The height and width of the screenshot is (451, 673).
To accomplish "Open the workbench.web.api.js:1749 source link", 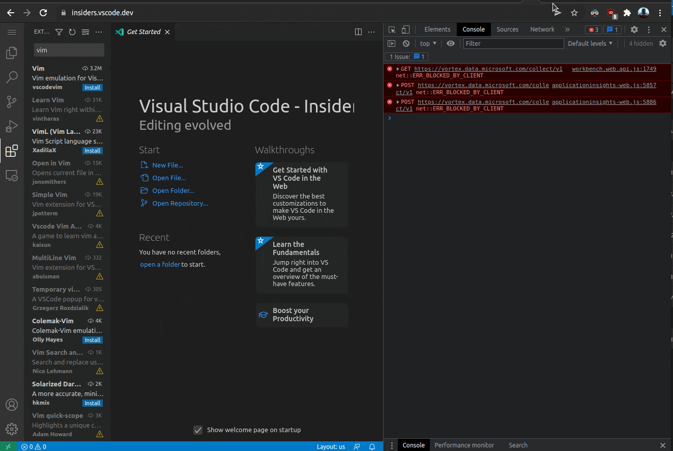I will click(614, 69).
